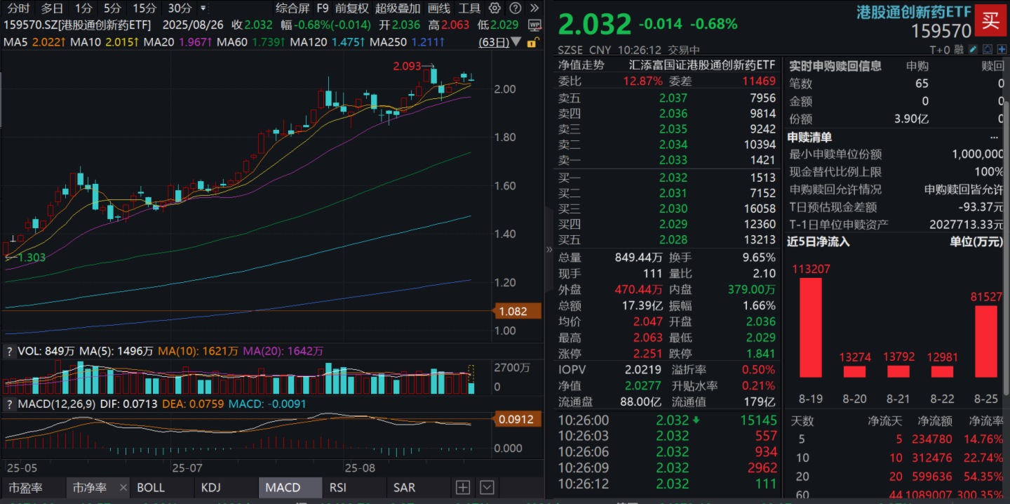
Task: Click the help question mark in the toolbar
Action: (x=516, y=8)
